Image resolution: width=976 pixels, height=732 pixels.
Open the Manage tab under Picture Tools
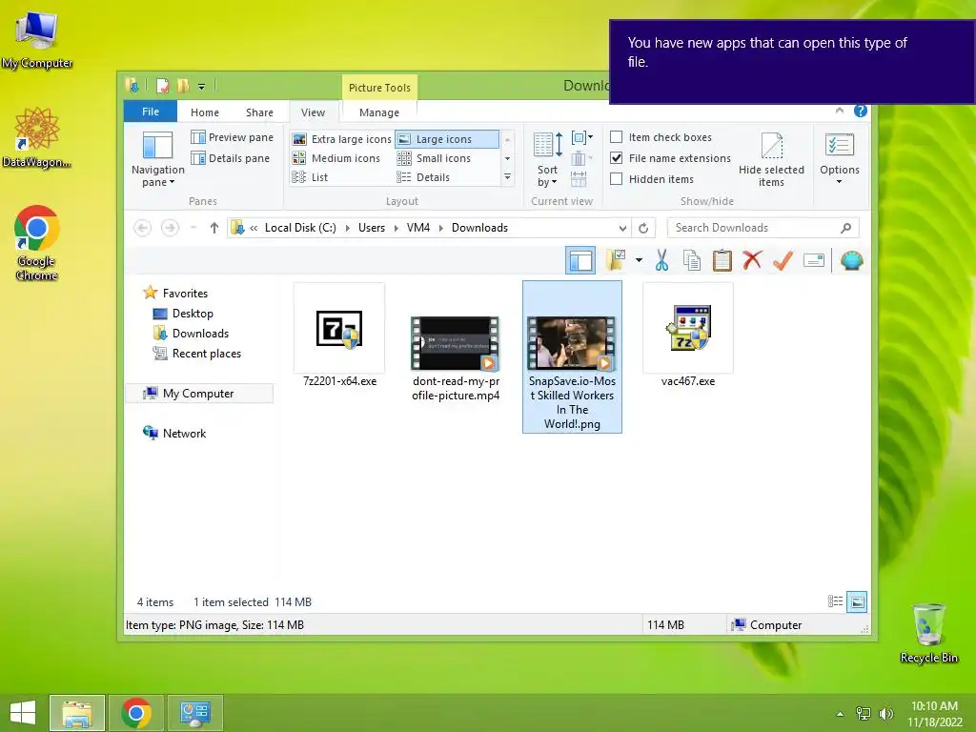pos(379,112)
